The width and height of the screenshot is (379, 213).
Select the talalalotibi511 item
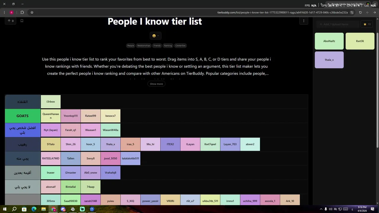(130, 159)
